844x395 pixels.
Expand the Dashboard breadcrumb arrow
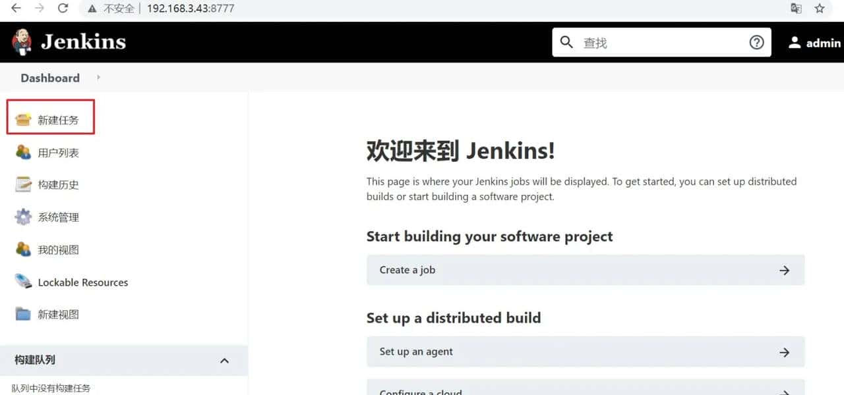[x=98, y=78]
